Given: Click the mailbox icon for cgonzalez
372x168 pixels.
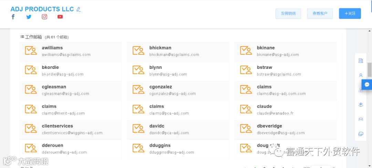Looking at the screenshot, I should (138, 90).
